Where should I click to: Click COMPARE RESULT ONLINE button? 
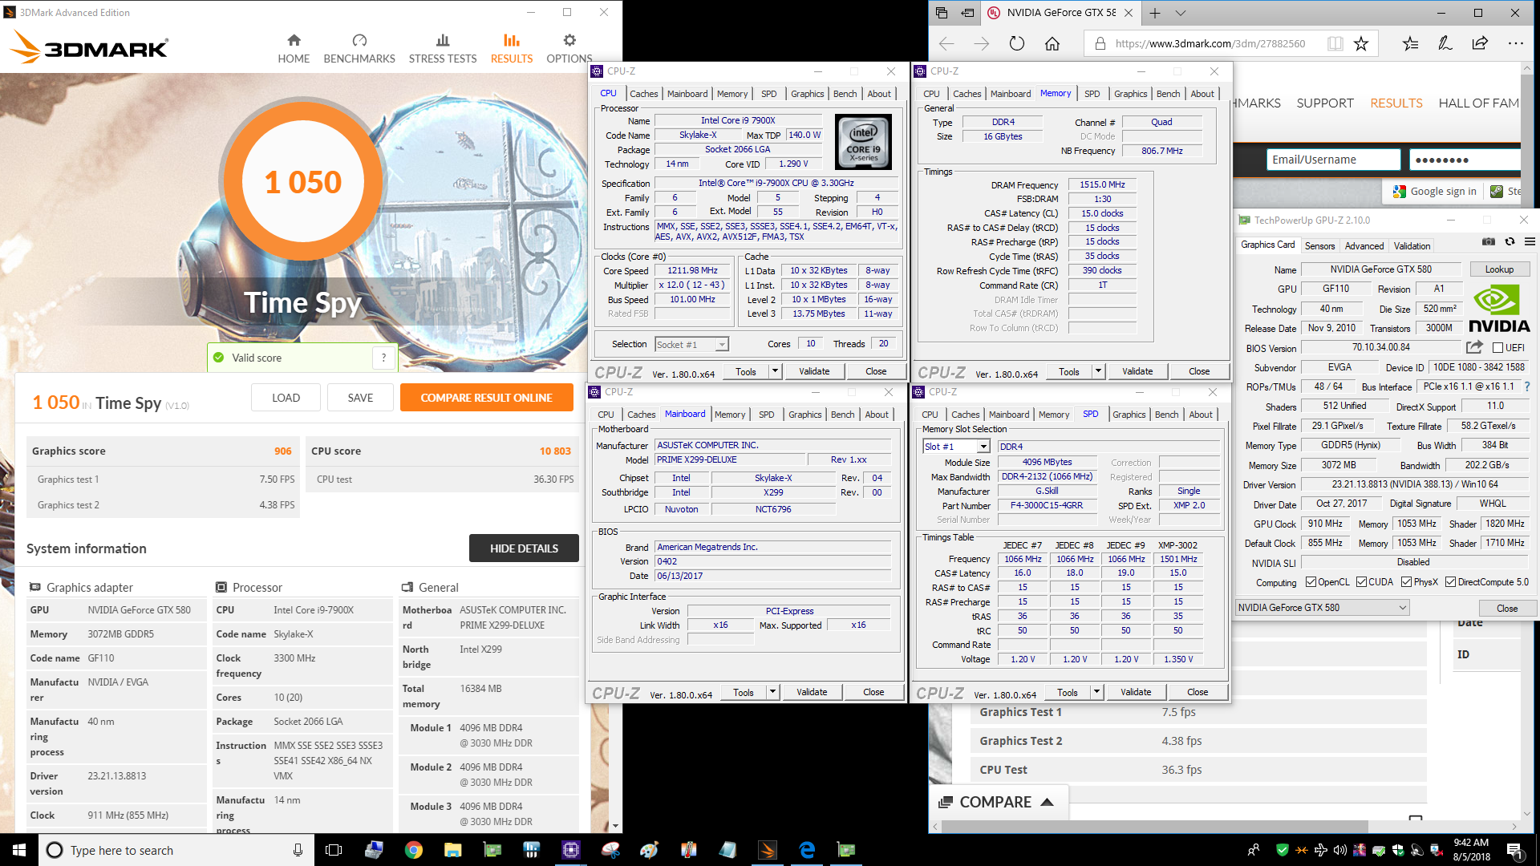(x=486, y=398)
